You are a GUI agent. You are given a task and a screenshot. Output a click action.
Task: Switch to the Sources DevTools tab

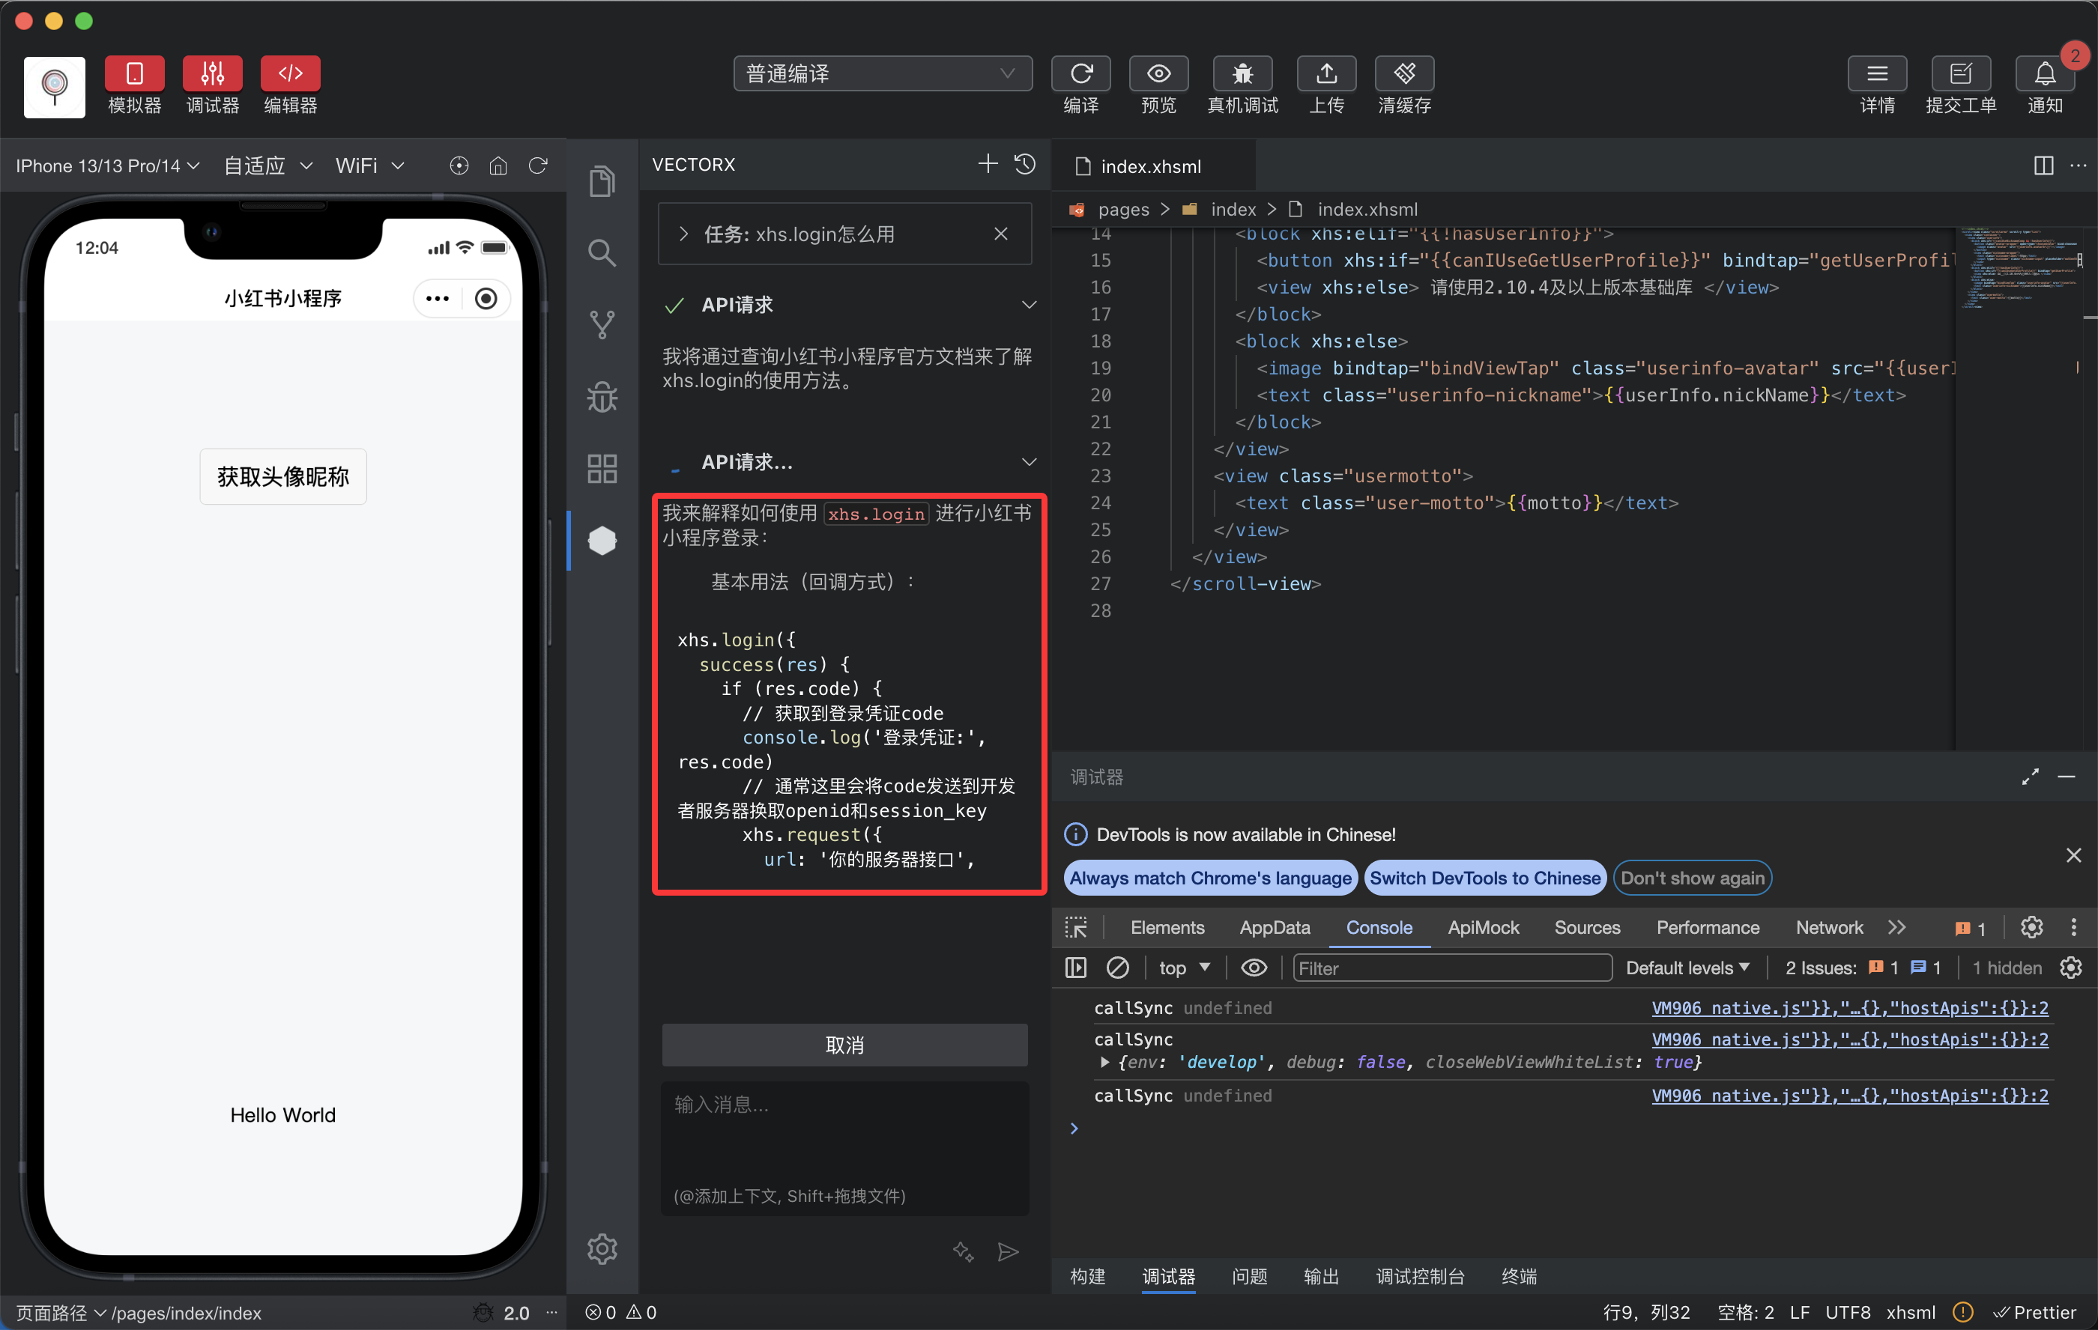[x=1586, y=928]
